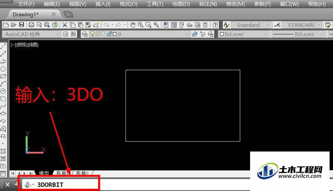The width and height of the screenshot is (333, 191).
Task: Open the Standard text style dropdown
Action: 267,25
